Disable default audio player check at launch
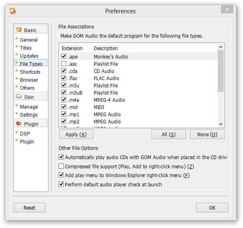Viewport: 243px width, 228px height. tap(61, 184)
